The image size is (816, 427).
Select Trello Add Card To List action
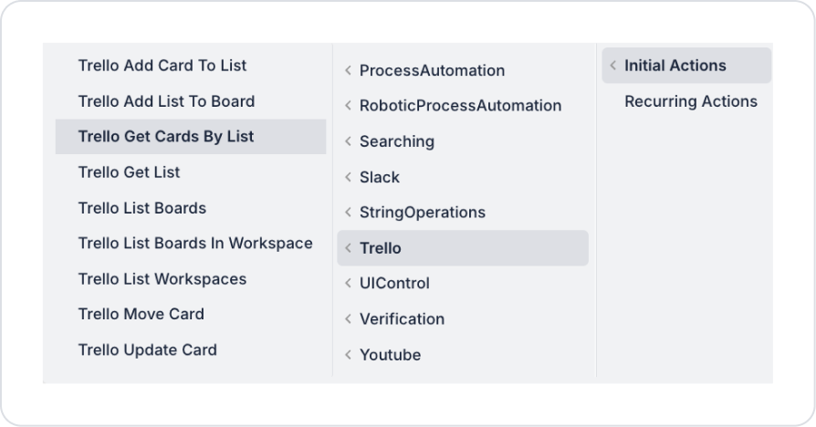click(162, 66)
